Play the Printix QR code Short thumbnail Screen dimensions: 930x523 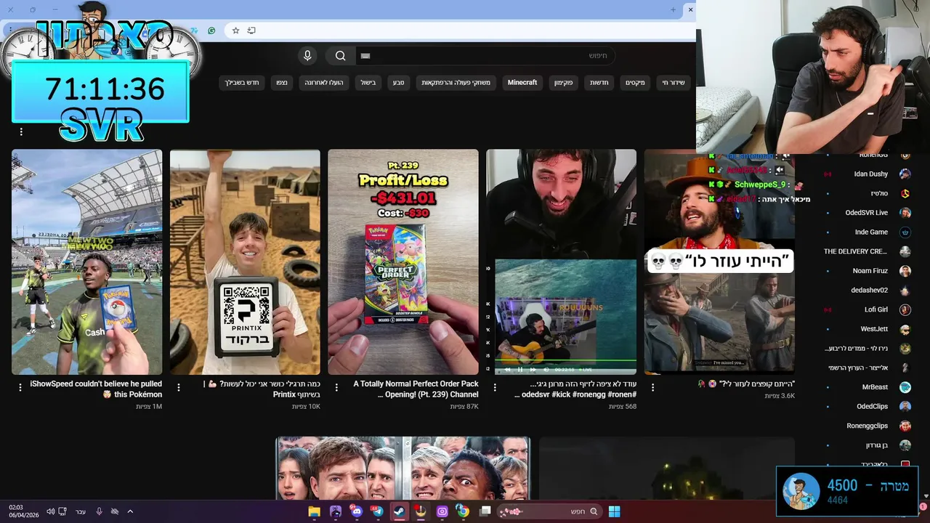[245, 262]
